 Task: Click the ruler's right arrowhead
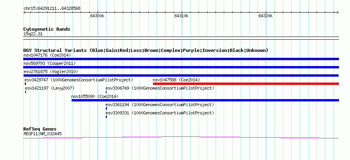[x=338, y=12]
